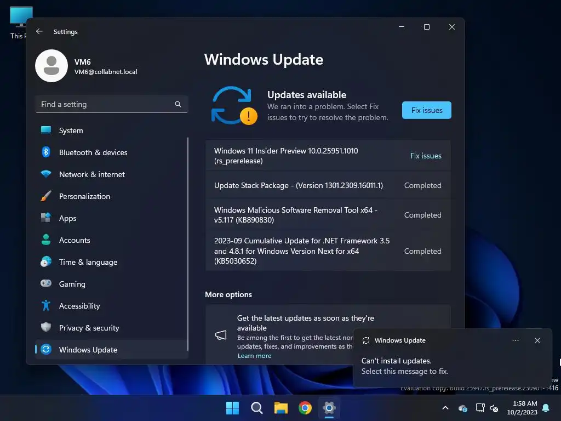Focus the Find a setting search field
The image size is (561, 421).
coord(112,104)
